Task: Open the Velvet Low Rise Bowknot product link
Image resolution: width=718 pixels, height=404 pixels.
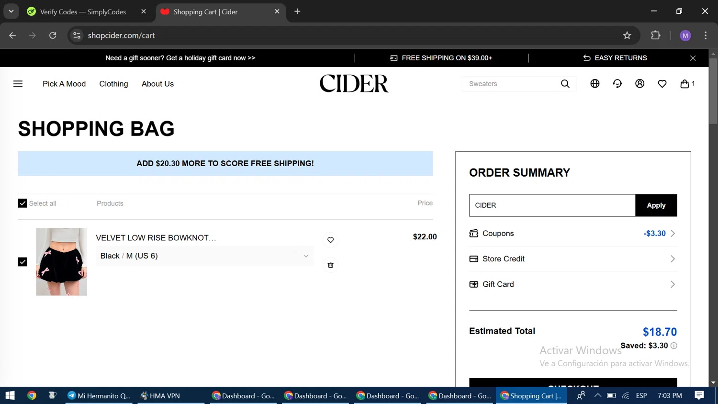Action: (156, 238)
